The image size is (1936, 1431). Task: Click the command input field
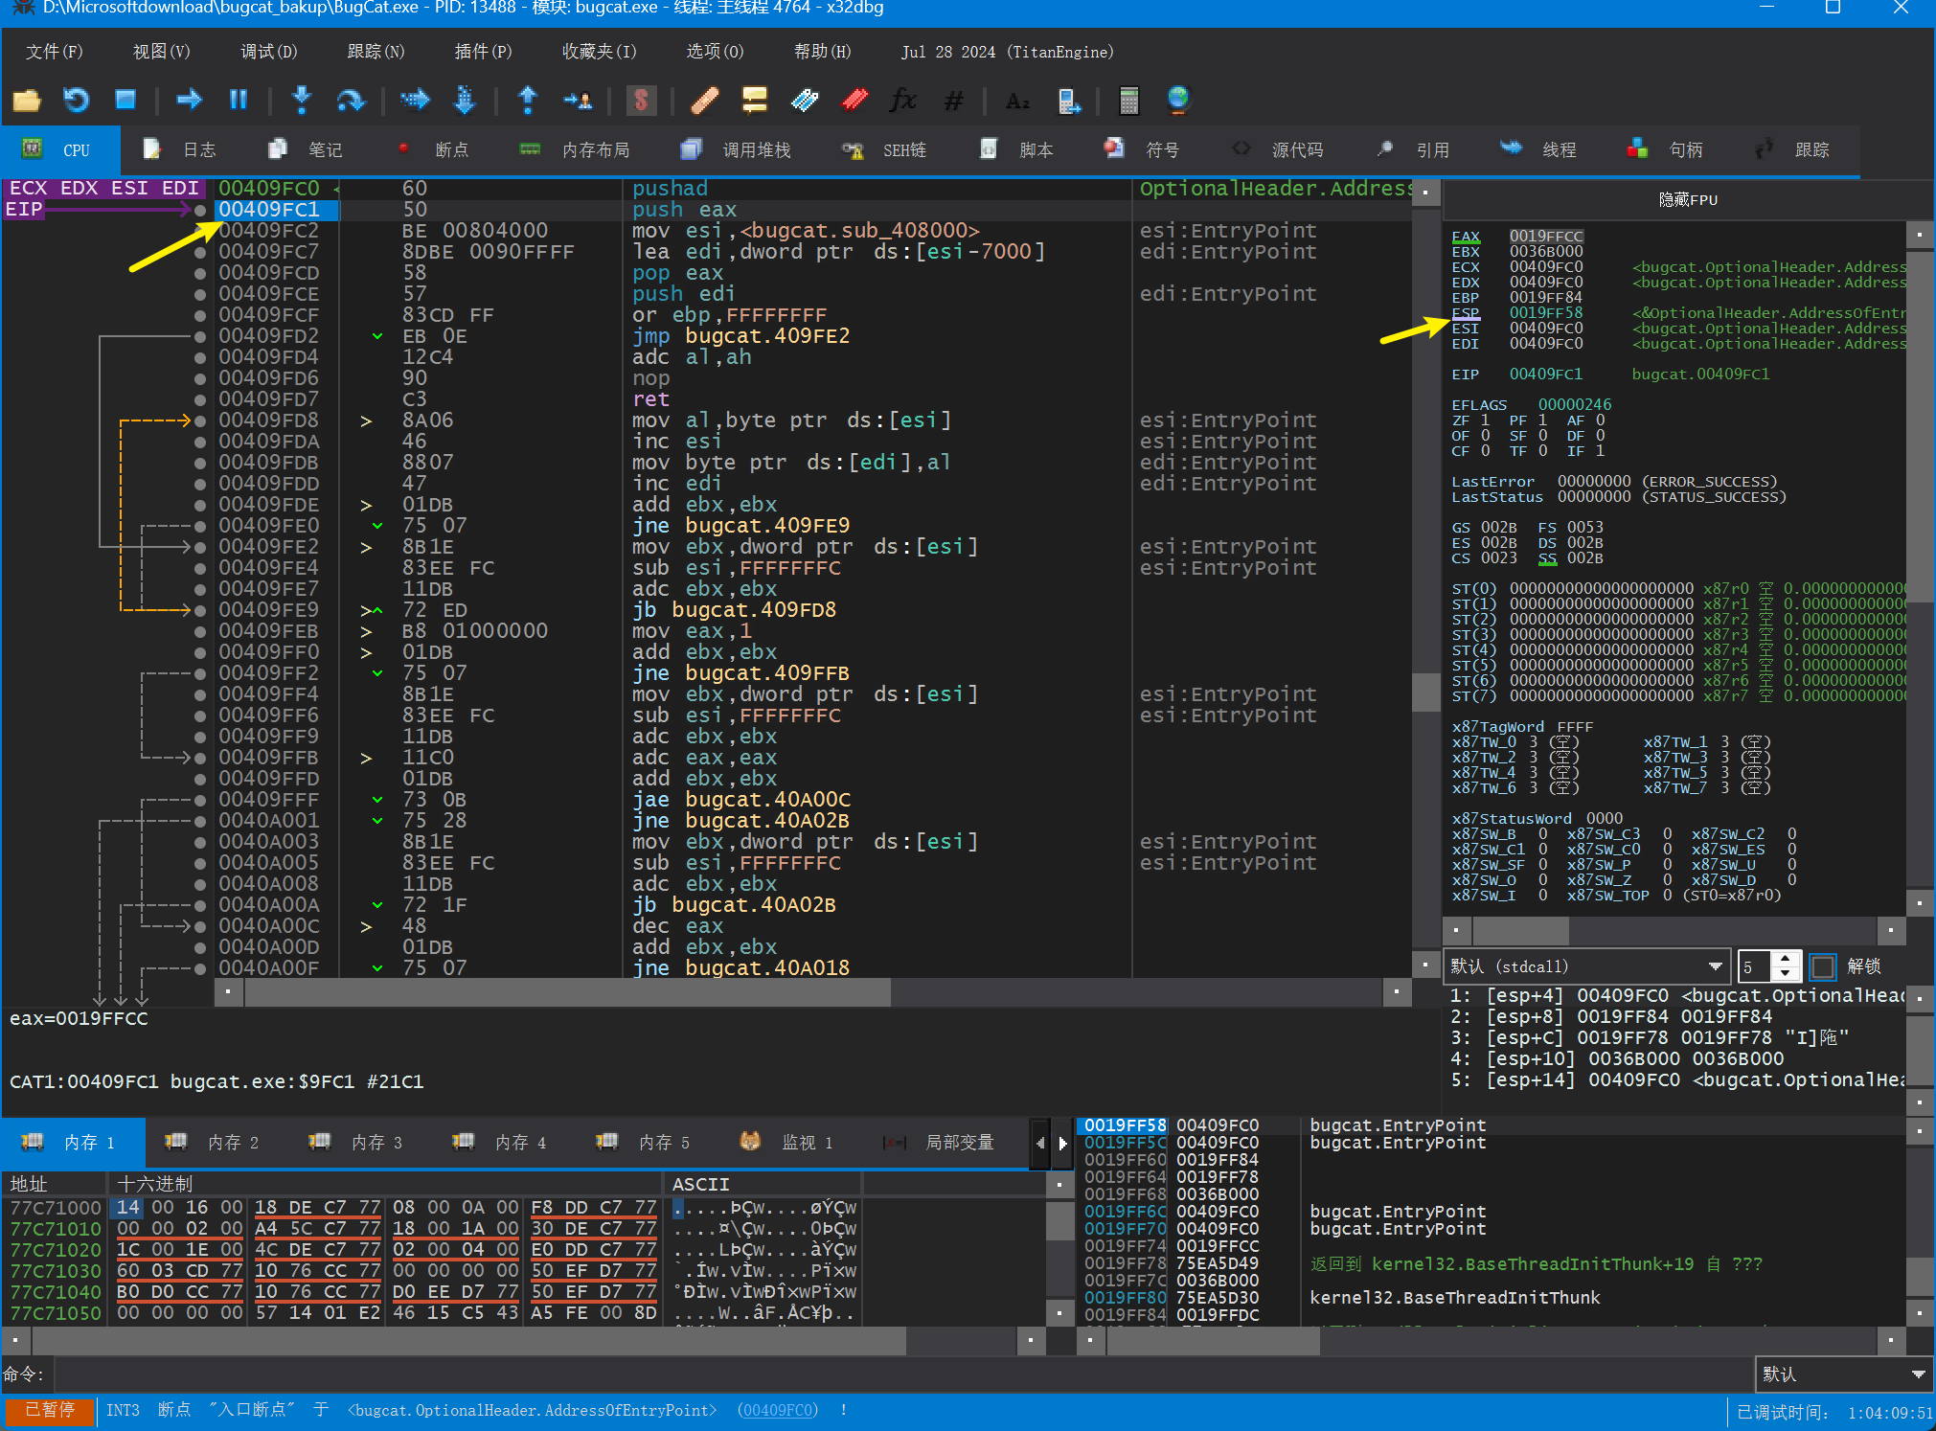(x=900, y=1374)
